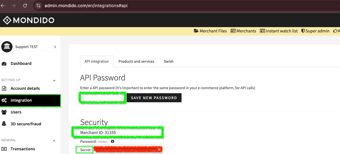Screen dimensions: 340x154
Task: Click the Security heading
Action: (94, 123)
